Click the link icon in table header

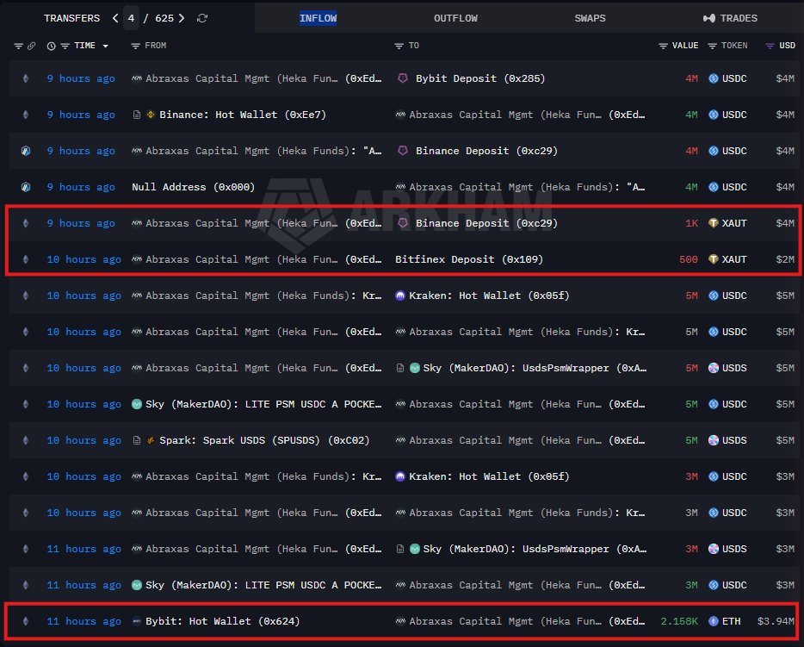point(31,46)
